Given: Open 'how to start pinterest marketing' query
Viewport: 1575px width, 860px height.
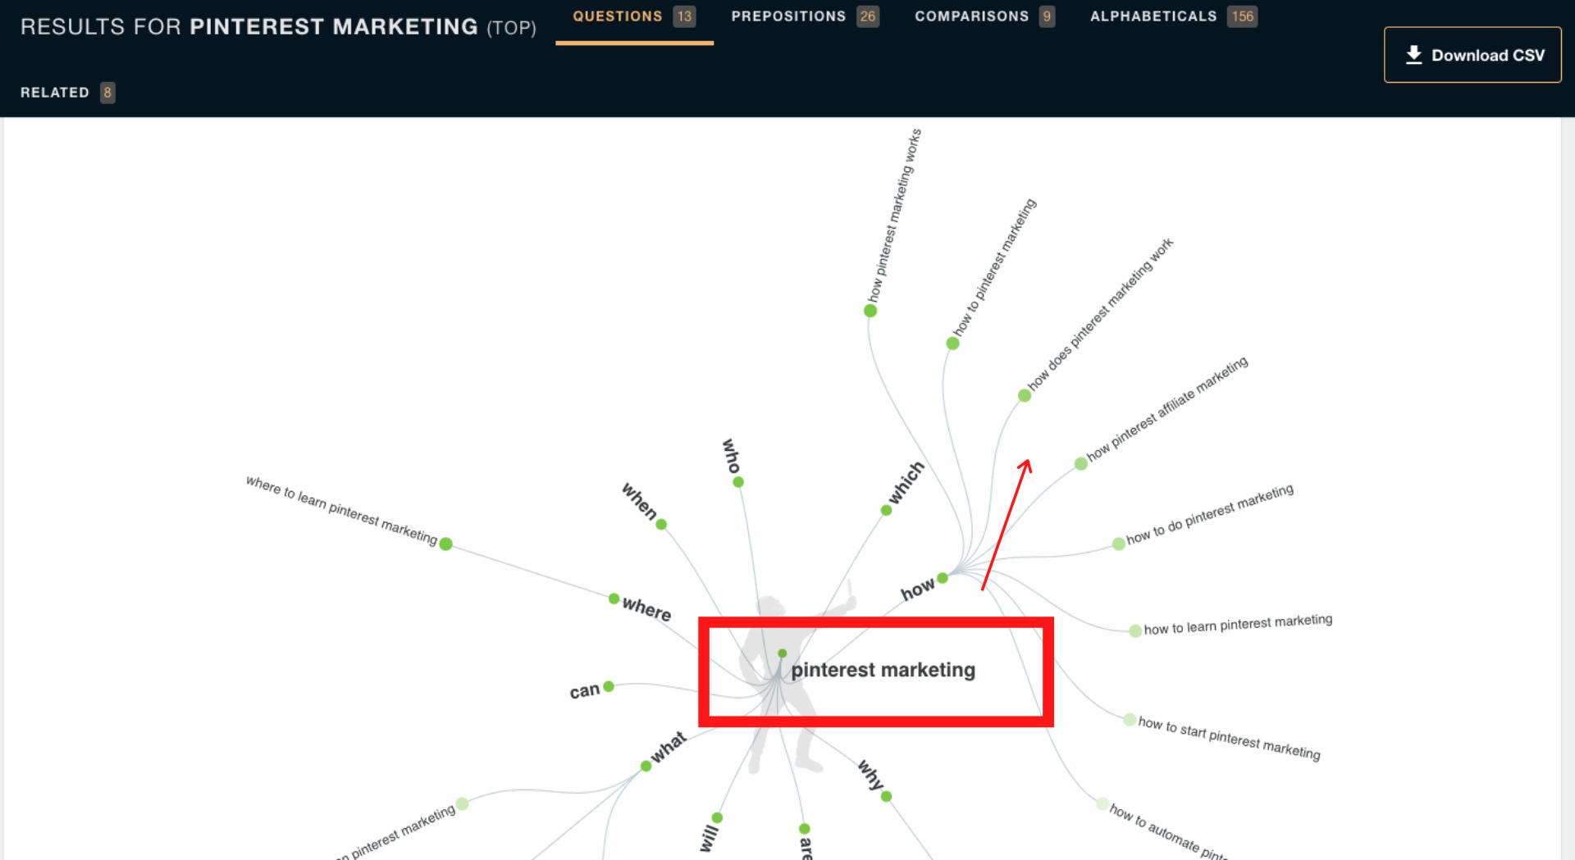Looking at the screenshot, I should pyautogui.click(x=1229, y=738).
